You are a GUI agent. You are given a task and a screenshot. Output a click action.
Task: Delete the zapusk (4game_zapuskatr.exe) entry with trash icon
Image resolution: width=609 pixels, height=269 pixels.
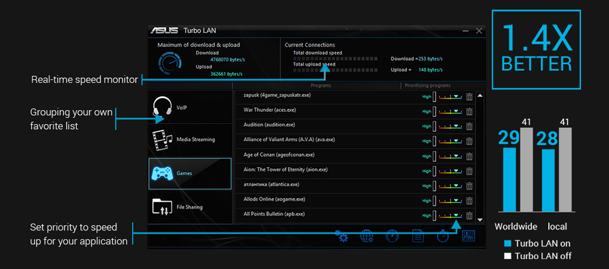pos(469,97)
